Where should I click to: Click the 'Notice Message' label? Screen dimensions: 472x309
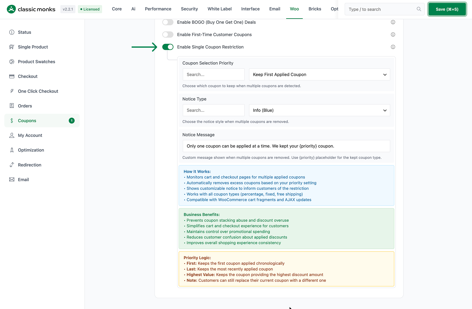pyautogui.click(x=199, y=135)
